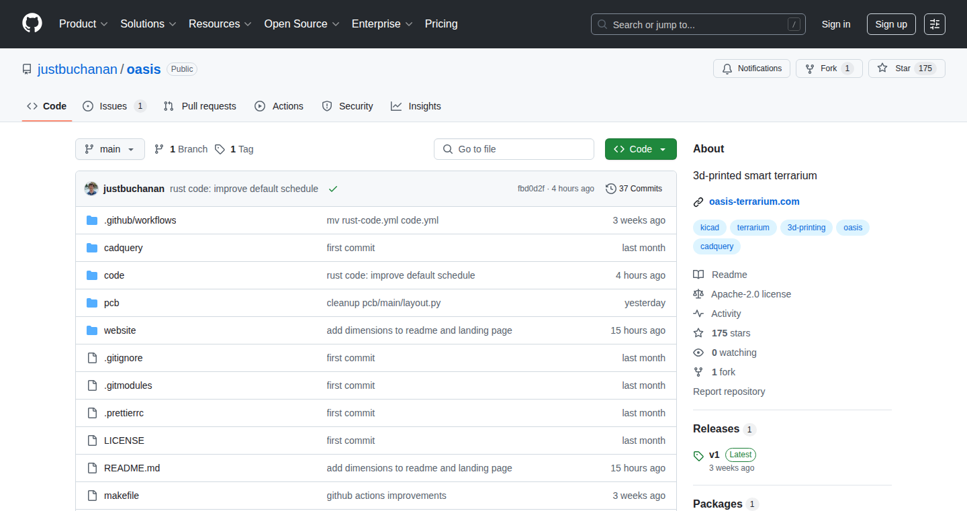
Task: View the 1 Tag link
Action: tap(234, 149)
